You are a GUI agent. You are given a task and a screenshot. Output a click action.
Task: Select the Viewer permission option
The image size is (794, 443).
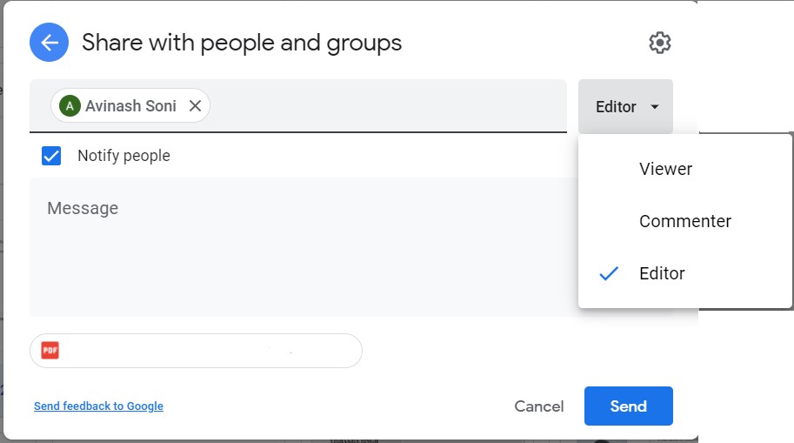coord(665,169)
